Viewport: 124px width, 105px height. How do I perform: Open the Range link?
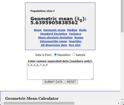79,38
